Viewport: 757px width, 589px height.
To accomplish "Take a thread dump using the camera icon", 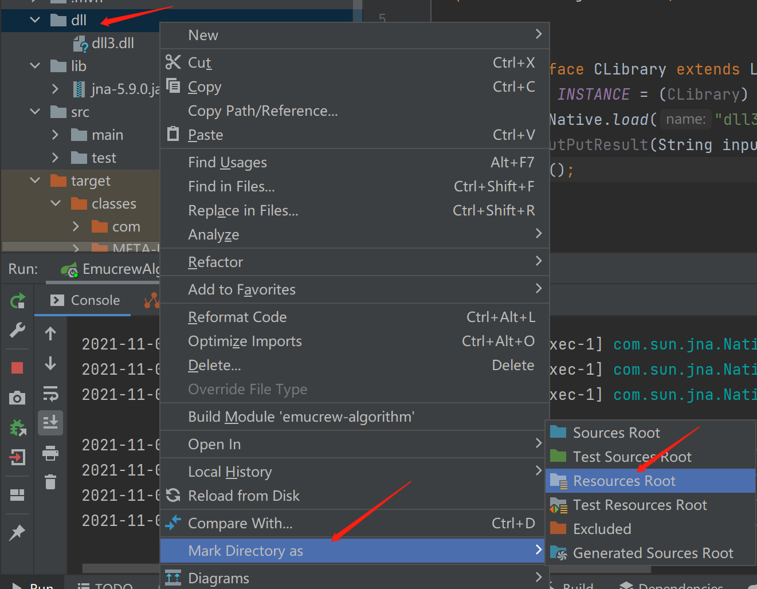I will click(x=17, y=397).
